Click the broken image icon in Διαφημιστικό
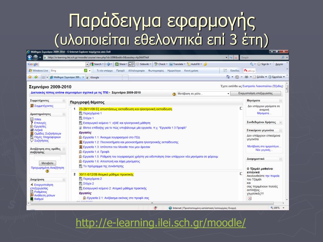The image size is (323, 242). 250,199
